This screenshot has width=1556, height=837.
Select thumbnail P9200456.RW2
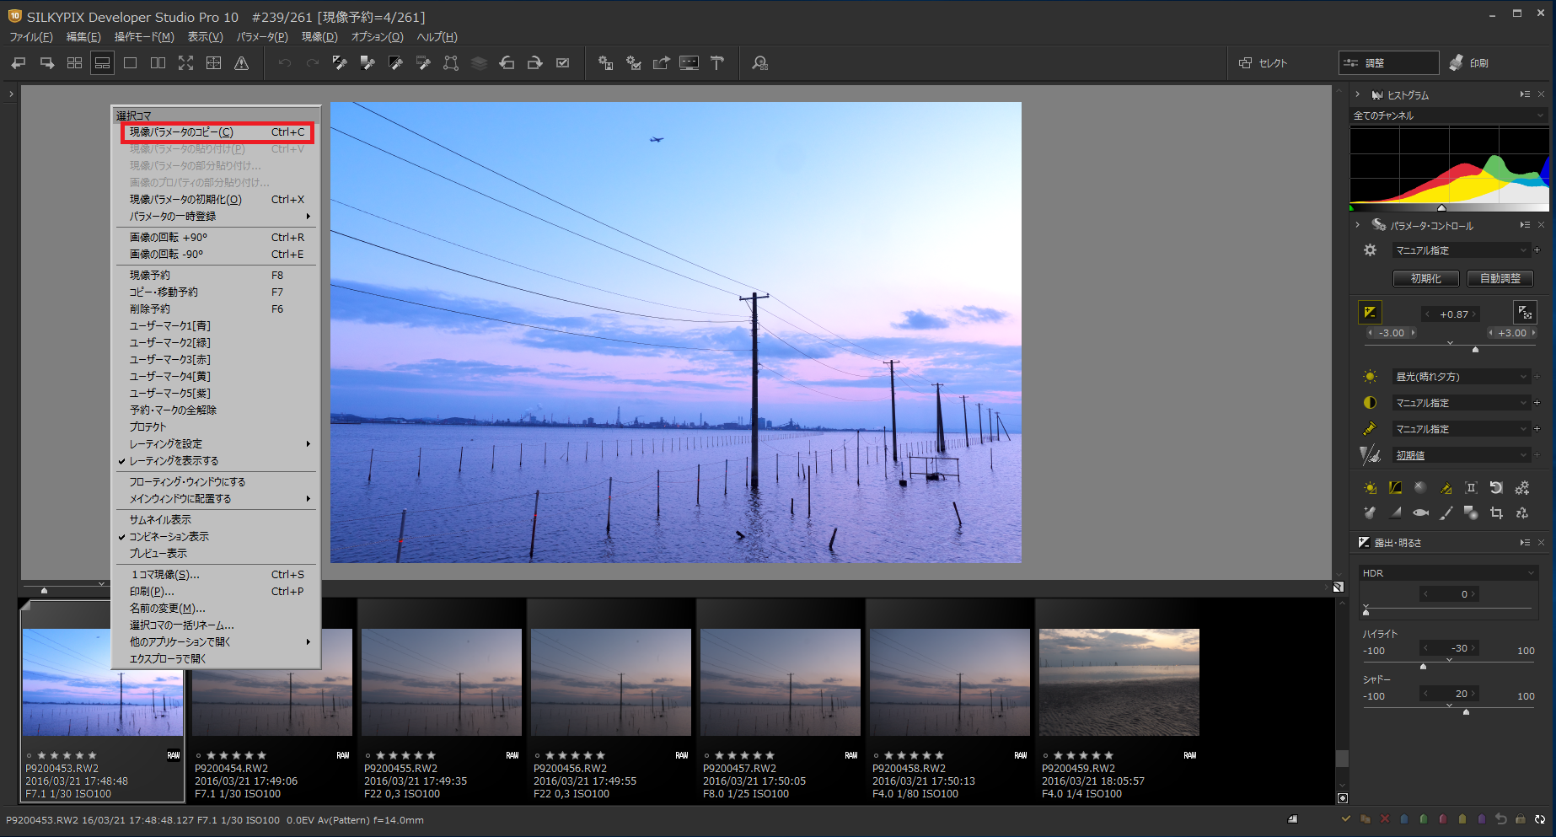[610, 701]
